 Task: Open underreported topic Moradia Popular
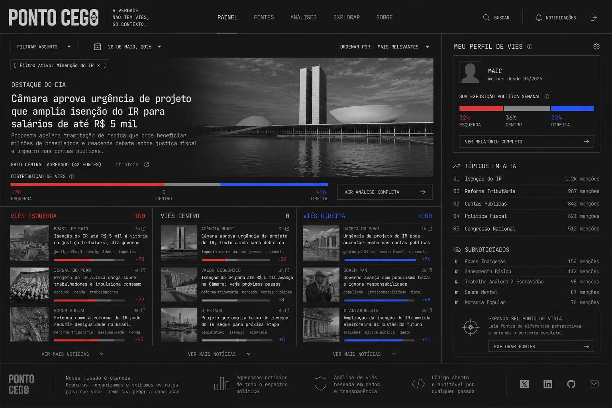pos(526,302)
